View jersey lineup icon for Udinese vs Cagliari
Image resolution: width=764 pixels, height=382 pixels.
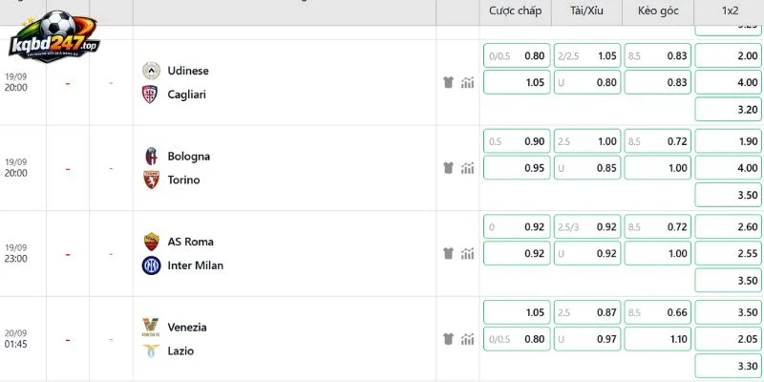(x=448, y=82)
